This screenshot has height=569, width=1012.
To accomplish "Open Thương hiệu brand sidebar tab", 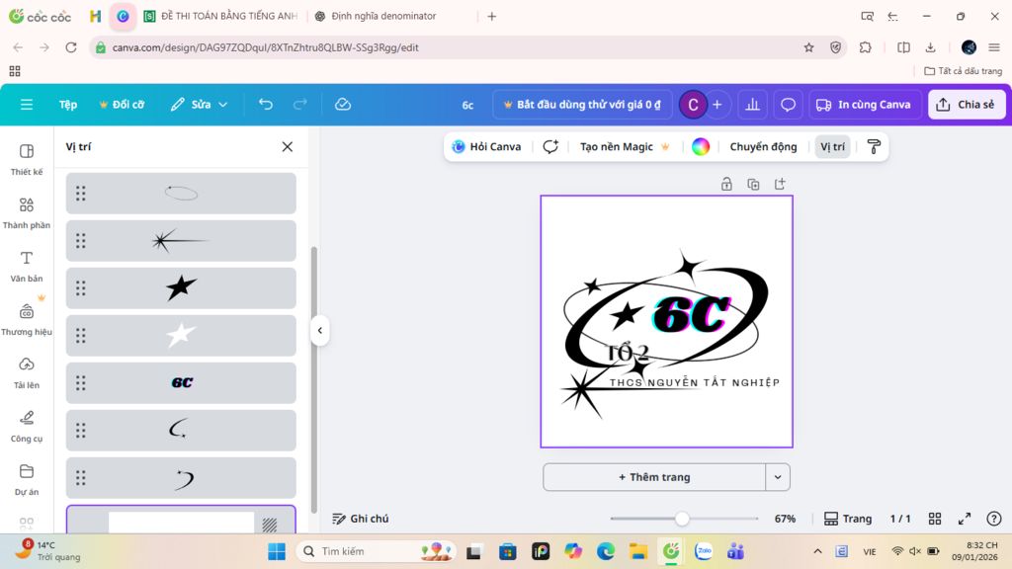I will point(27,320).
